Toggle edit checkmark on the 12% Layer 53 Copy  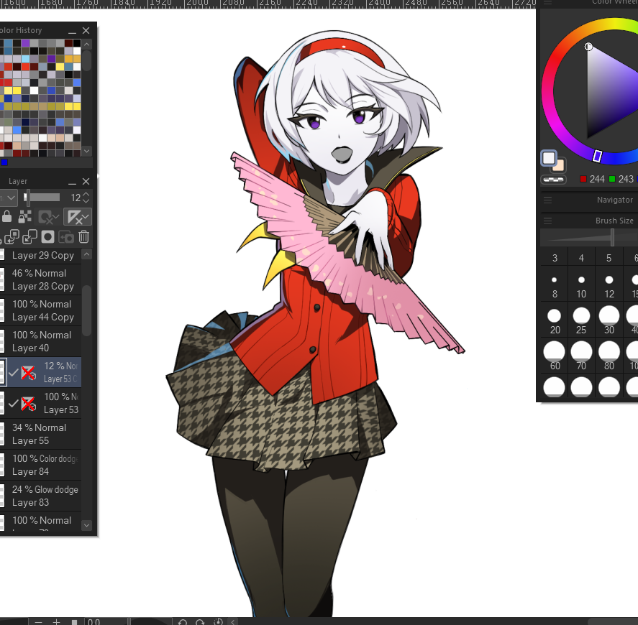pyautogui.click(x=14, y=372)
